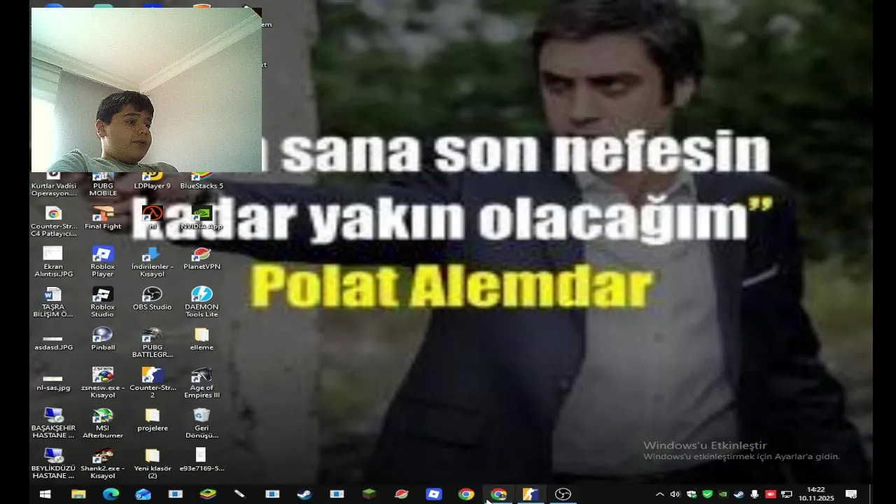
Task: Open the Minecraft grass block taskbar icon
Action: [x=369, y=494]
